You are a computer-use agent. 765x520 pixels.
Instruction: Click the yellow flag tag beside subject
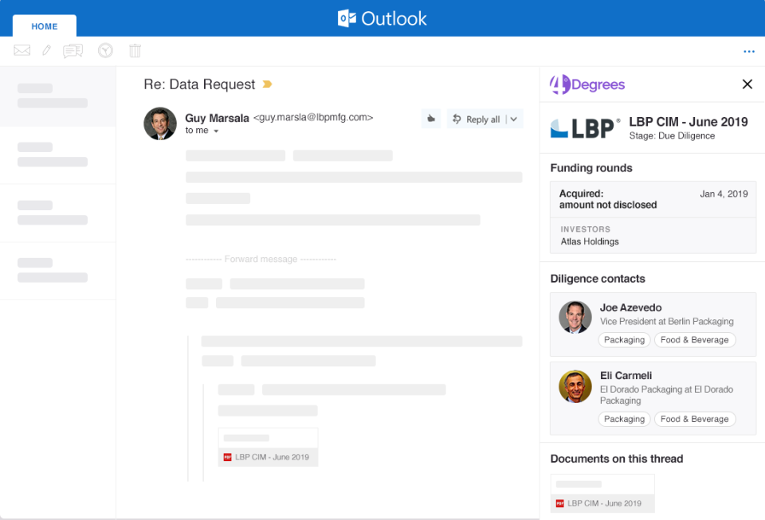267,84
